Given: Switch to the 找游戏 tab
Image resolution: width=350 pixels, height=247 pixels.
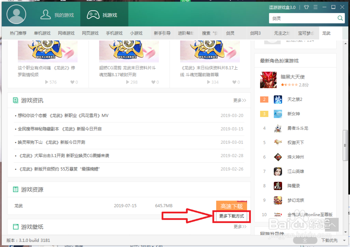Looking at the screenshot, I should tap(104, 15).
